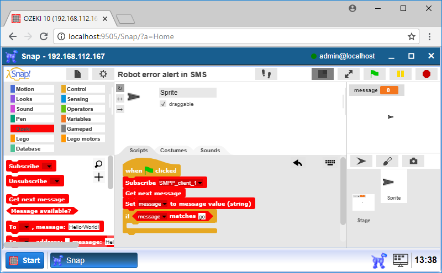Screen dimensions: 442x273
Task: Click the desktop monitor icon in system tray
Action: pos(400,260)
